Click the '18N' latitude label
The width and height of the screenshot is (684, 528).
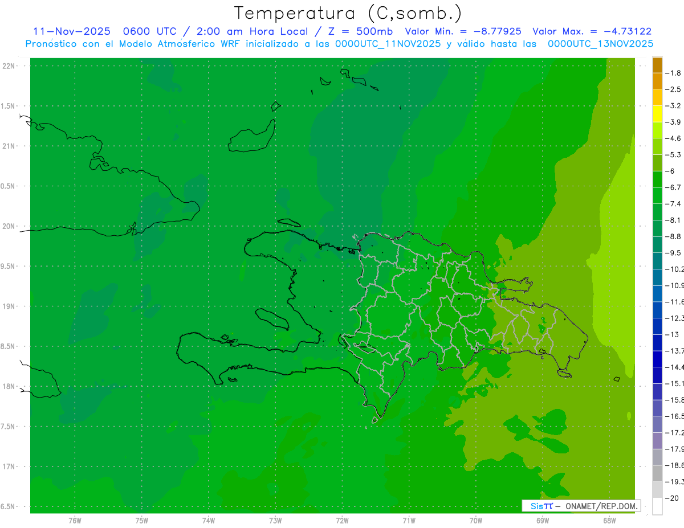9,387
